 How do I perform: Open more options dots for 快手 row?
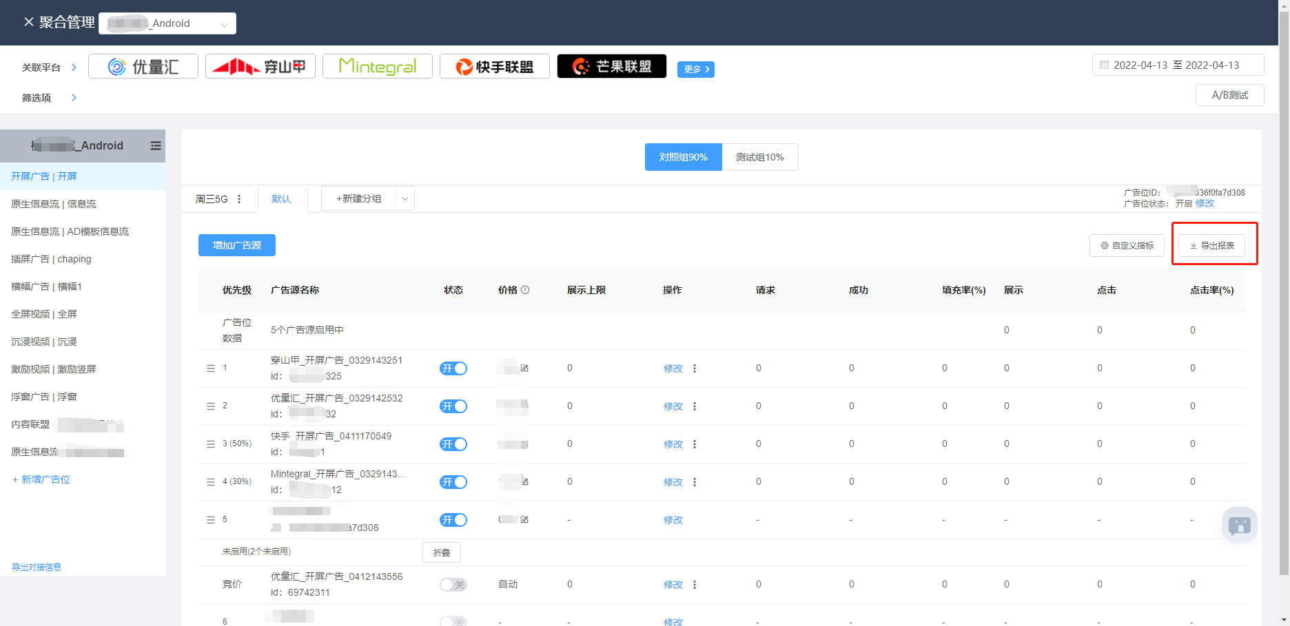coord(695,444)
